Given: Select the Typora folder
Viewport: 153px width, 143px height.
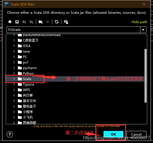Looking at the screenshot, I should point(26,84).
